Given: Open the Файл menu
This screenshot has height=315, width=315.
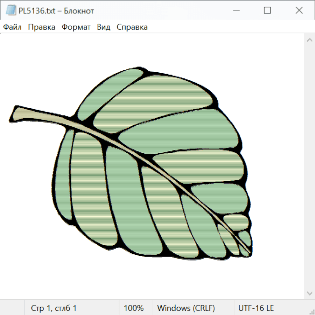Looking at the screenshot, I should [x=13, y=27].
